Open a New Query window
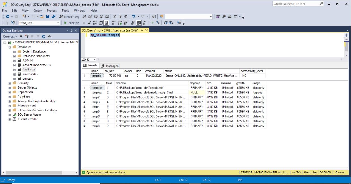Image resolution: width=351 pixels, height=184 pixels. coord(69,16)
